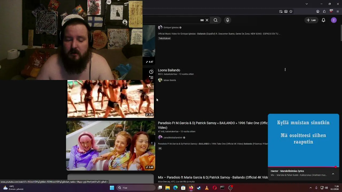Expand the miniplayer playlist chevron

tap(333, 174)
